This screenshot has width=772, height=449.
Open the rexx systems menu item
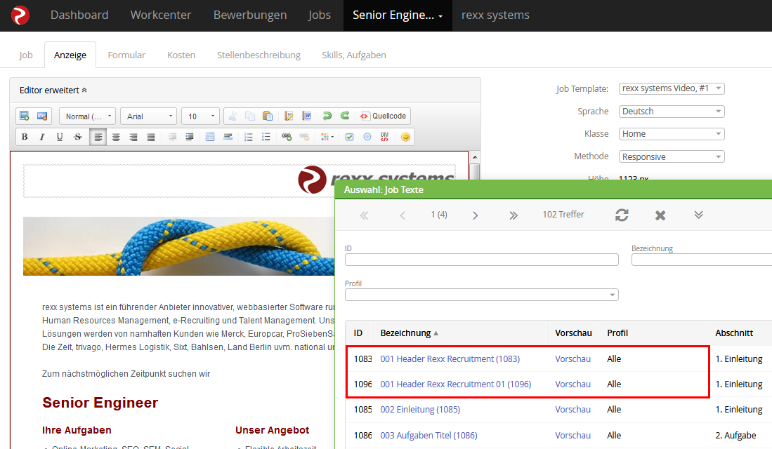(x=495, y=15)
